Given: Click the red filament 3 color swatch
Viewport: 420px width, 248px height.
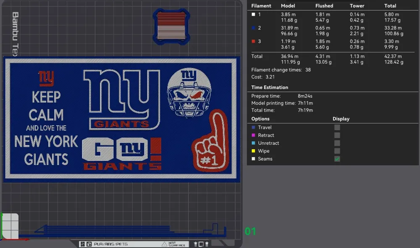Looking at the screenshot, I should pos(253,41).
